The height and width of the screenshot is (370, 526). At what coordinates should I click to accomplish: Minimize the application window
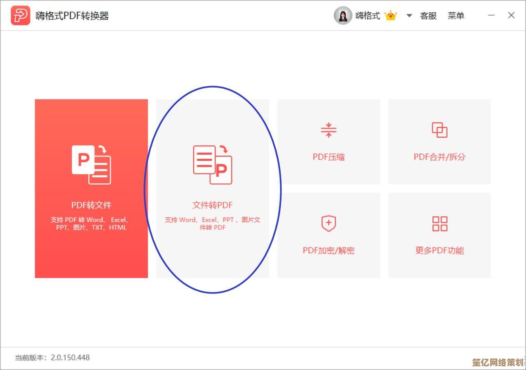[x=491, y=16]
